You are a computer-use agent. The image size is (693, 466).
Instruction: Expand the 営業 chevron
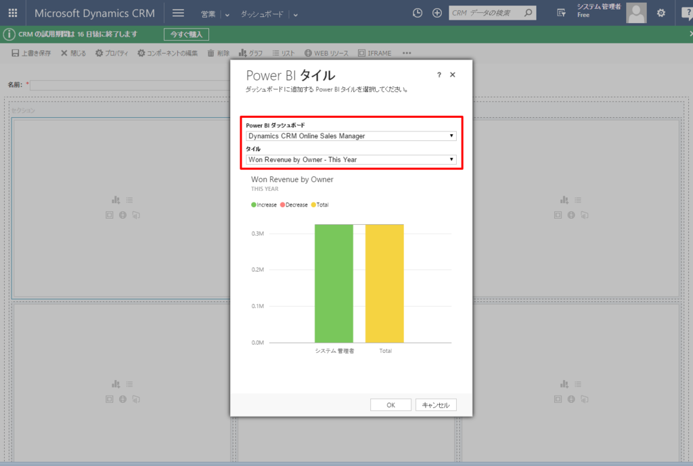tap(227, 15)
